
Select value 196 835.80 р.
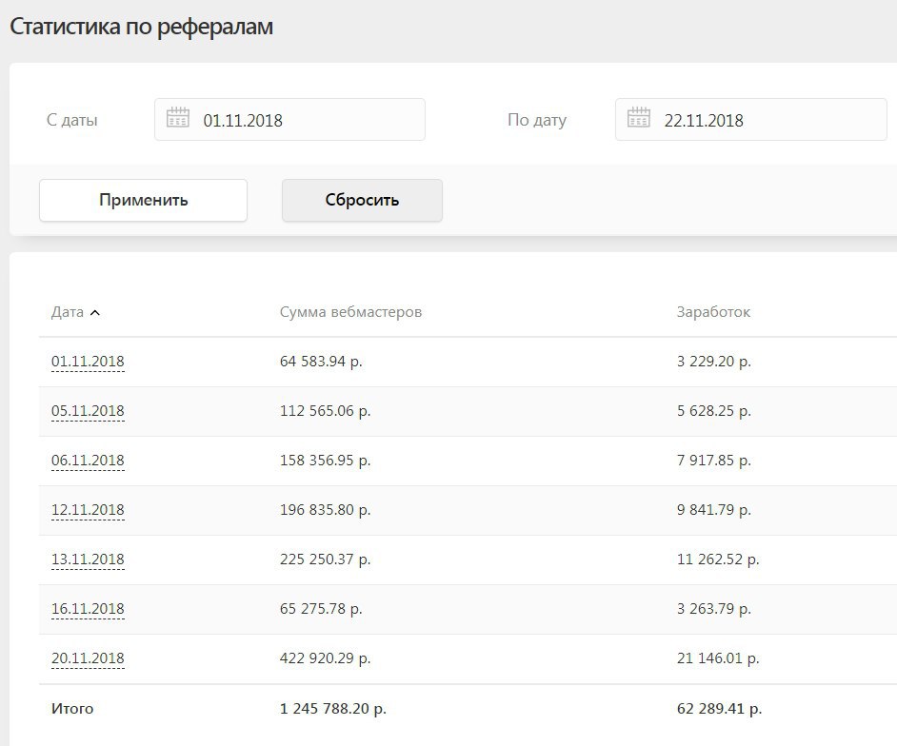tap(325, 510)
